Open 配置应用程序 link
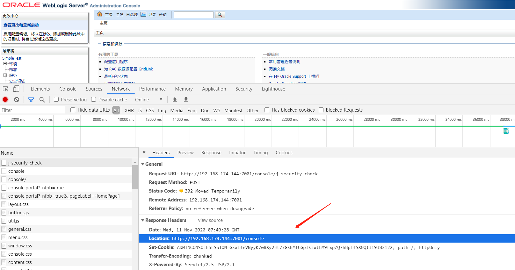This screenshot has height=270, width=515. (116, 62)
